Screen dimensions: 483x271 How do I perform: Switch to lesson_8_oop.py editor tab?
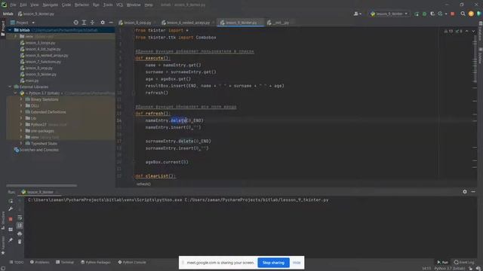(x=137, y=23)
